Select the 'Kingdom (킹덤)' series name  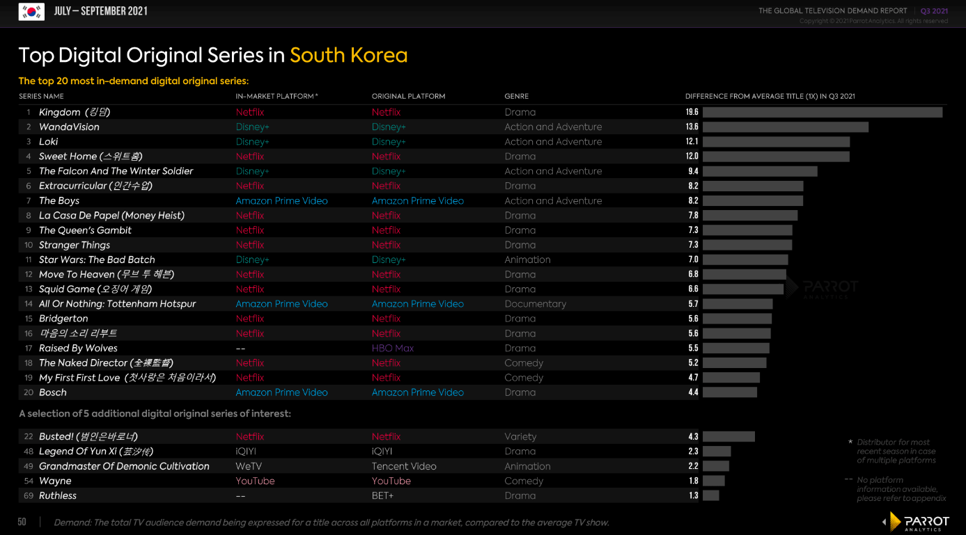[75, 112]
